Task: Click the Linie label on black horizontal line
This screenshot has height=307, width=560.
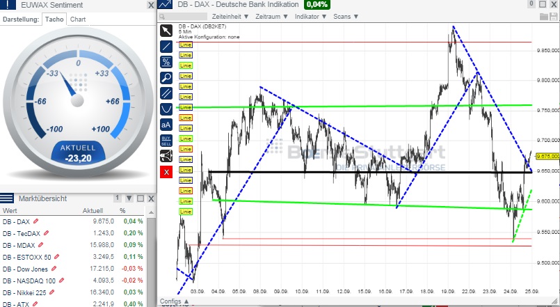Action: (186, 170)
